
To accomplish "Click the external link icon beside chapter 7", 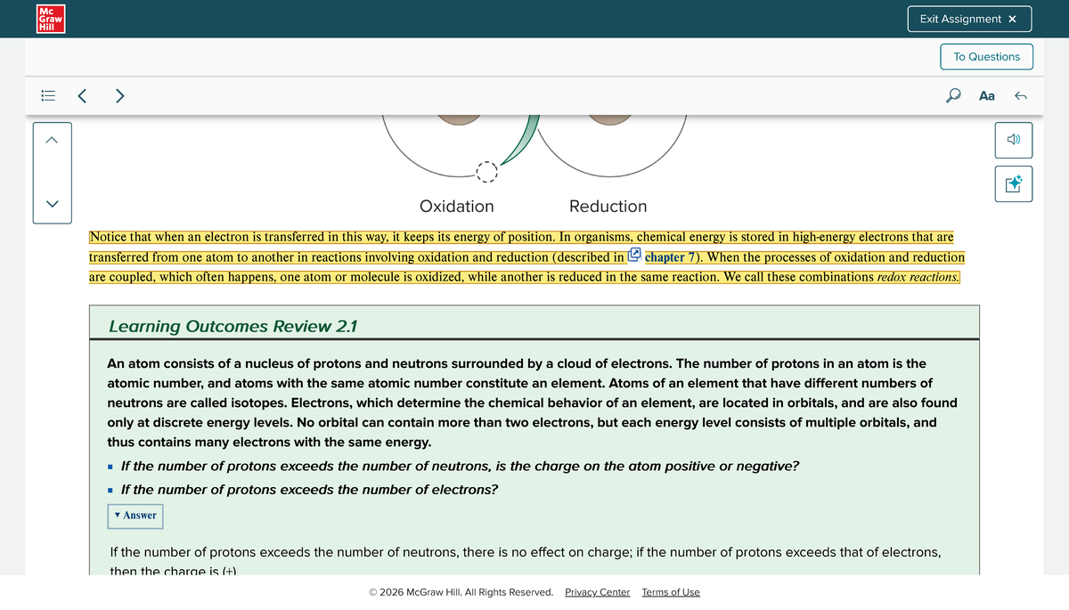I will tap(634, 256).
